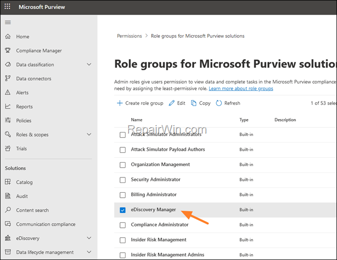Viewport: 337px width, 260px height.
Task: Open the app launcher waffle icon
Action: tap(7, 6)
